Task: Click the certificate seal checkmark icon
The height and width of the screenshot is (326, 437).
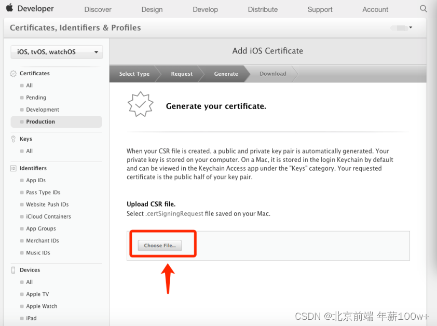Action: point(141,104)
